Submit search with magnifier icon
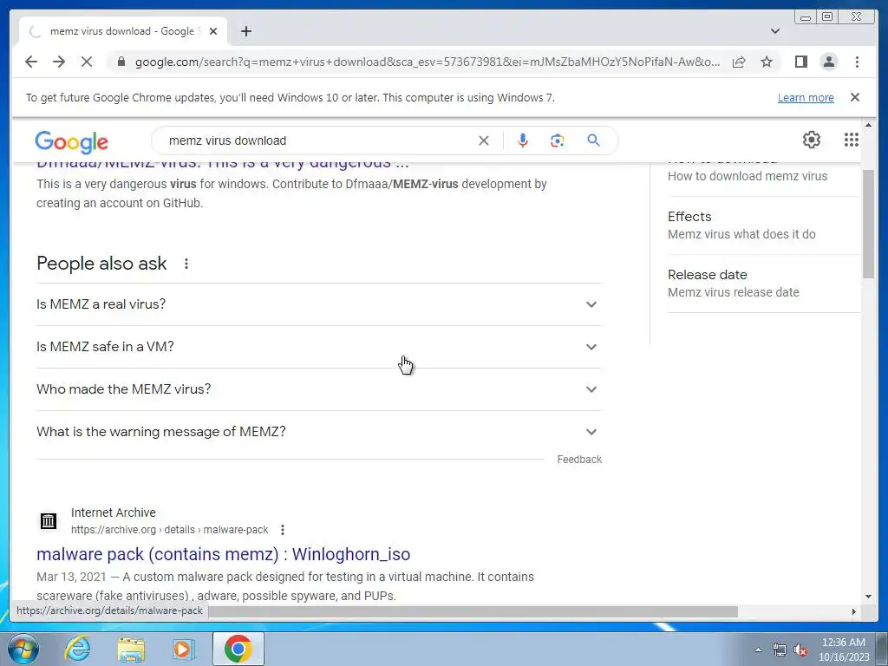Screen dimensions: 888x666 pyautogui.click(x=593, y=140)
